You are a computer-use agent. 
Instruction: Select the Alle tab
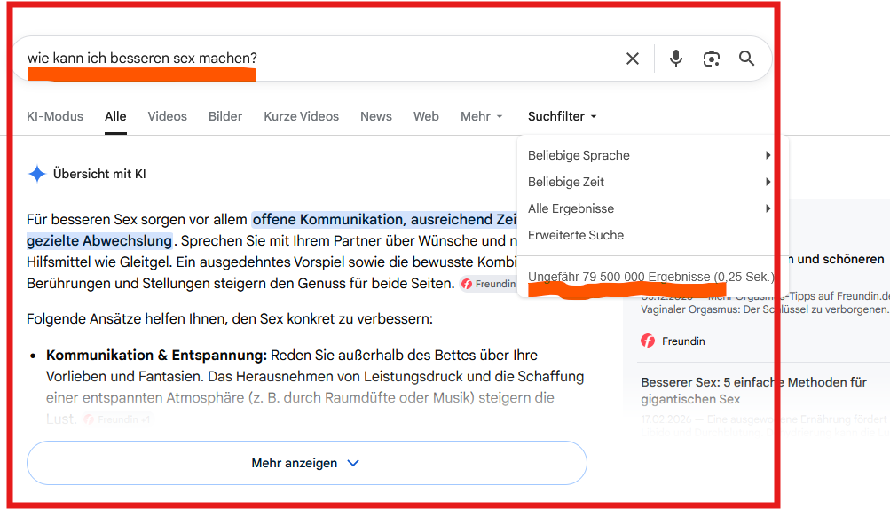click(115, 116)
